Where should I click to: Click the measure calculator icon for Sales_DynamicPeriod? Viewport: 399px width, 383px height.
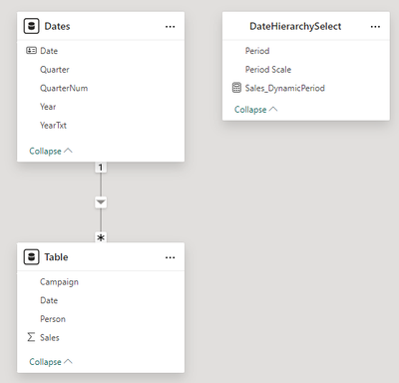(236, 88)
